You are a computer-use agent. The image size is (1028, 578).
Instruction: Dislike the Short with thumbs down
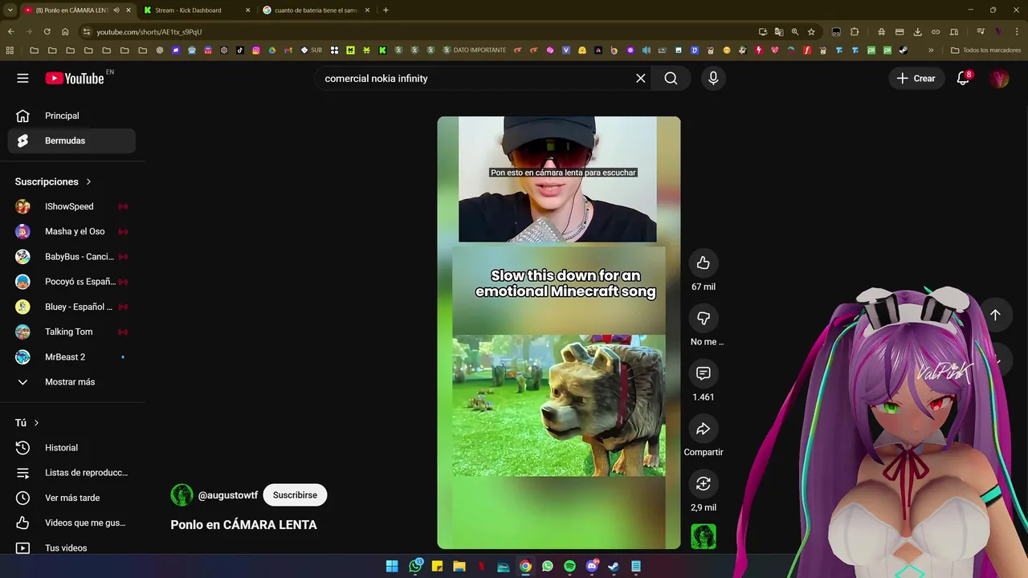[704, 319]
